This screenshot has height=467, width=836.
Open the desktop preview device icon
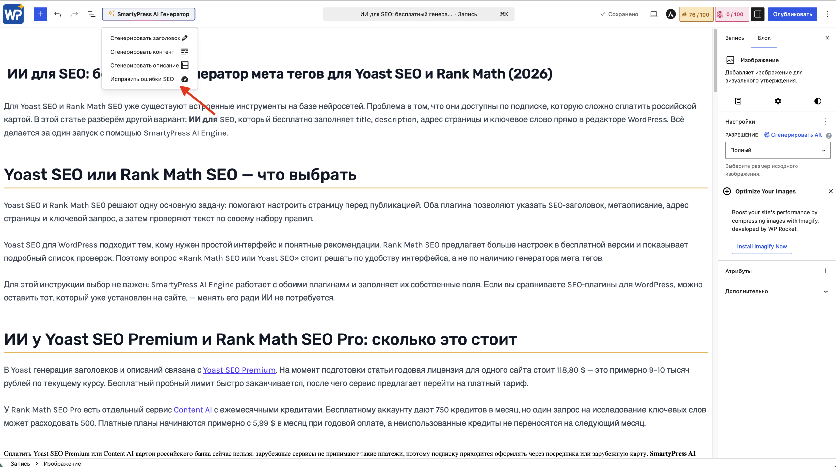point(653,14)
